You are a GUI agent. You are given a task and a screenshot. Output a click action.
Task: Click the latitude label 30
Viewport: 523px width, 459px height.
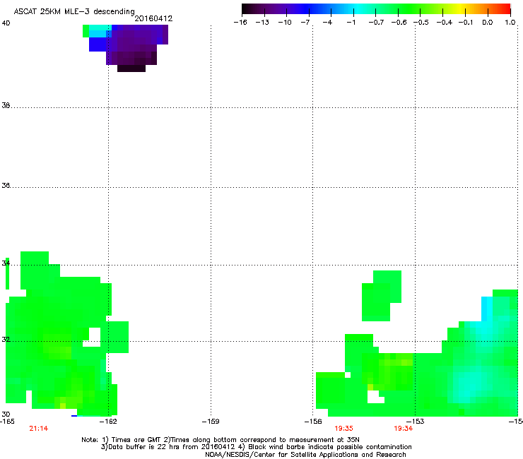tap(6, 414)
